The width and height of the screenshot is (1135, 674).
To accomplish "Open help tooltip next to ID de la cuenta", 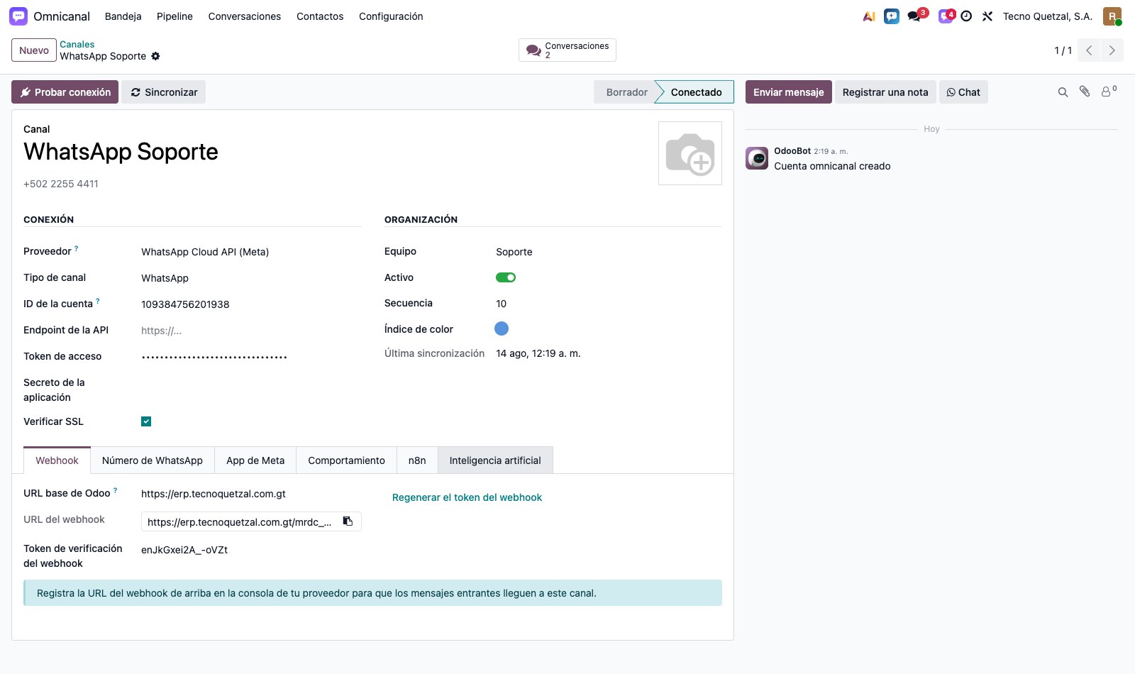I will [98, 301].
